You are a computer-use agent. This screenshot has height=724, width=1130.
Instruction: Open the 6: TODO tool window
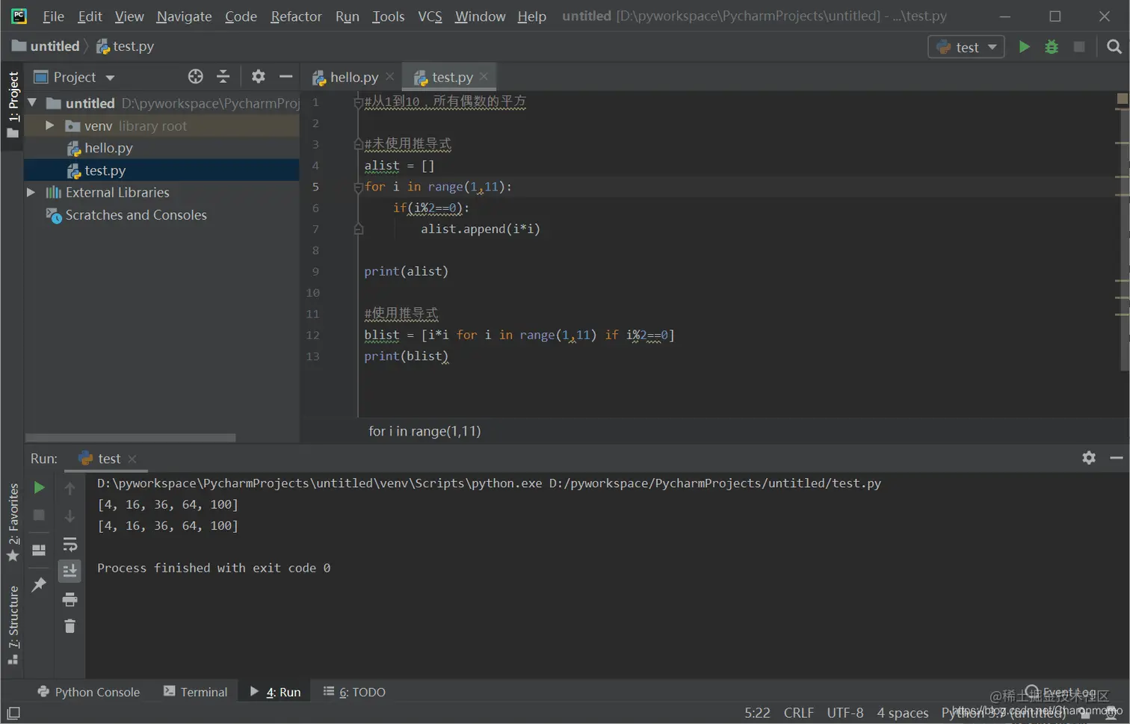click(354, 692)
